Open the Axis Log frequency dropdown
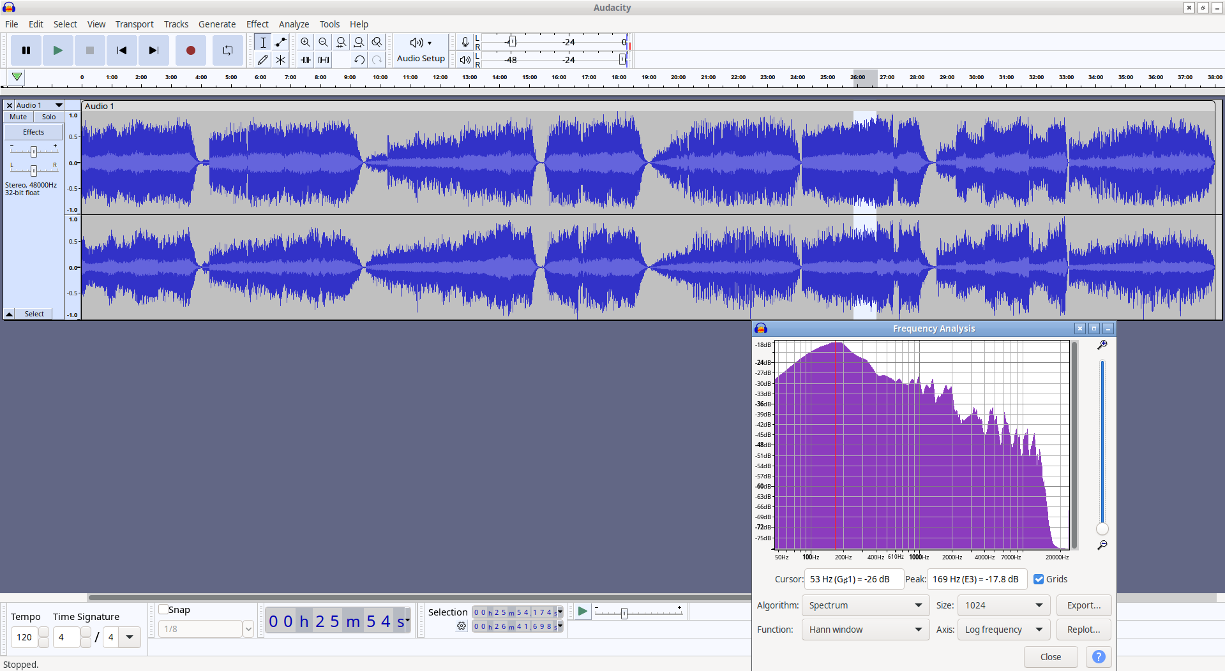The height and width of the screenshot is (671, 1225). [1005, 630]
